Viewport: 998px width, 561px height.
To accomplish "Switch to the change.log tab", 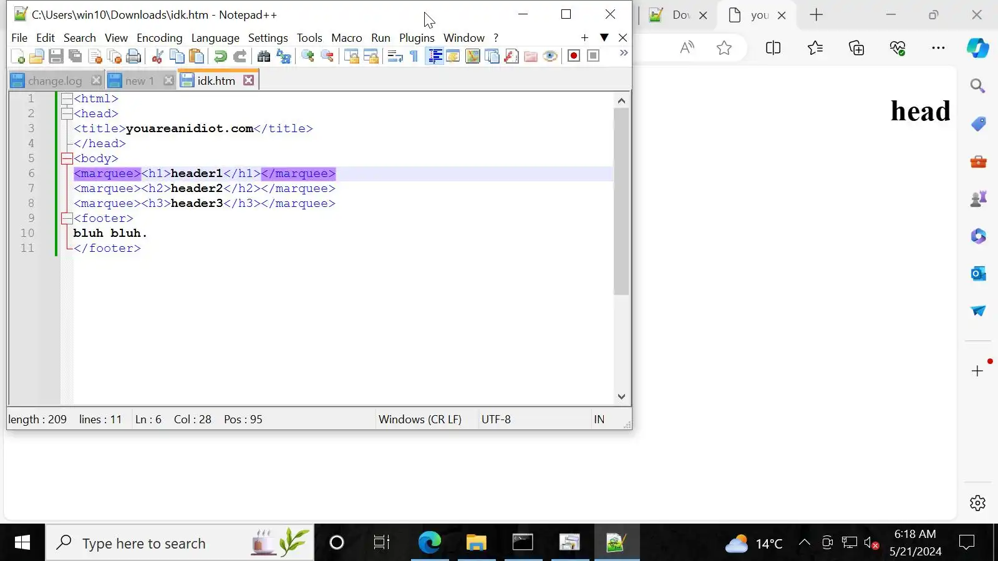I will click(x=55, y=81).
